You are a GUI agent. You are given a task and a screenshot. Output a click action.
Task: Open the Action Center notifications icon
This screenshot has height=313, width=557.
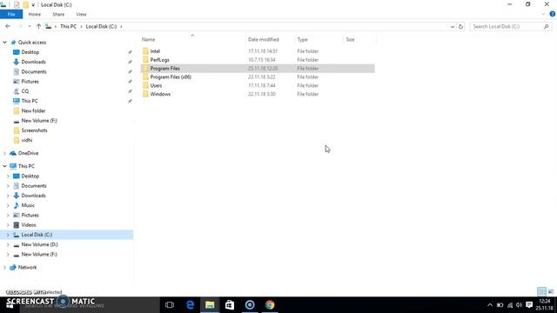pos(529,305)
